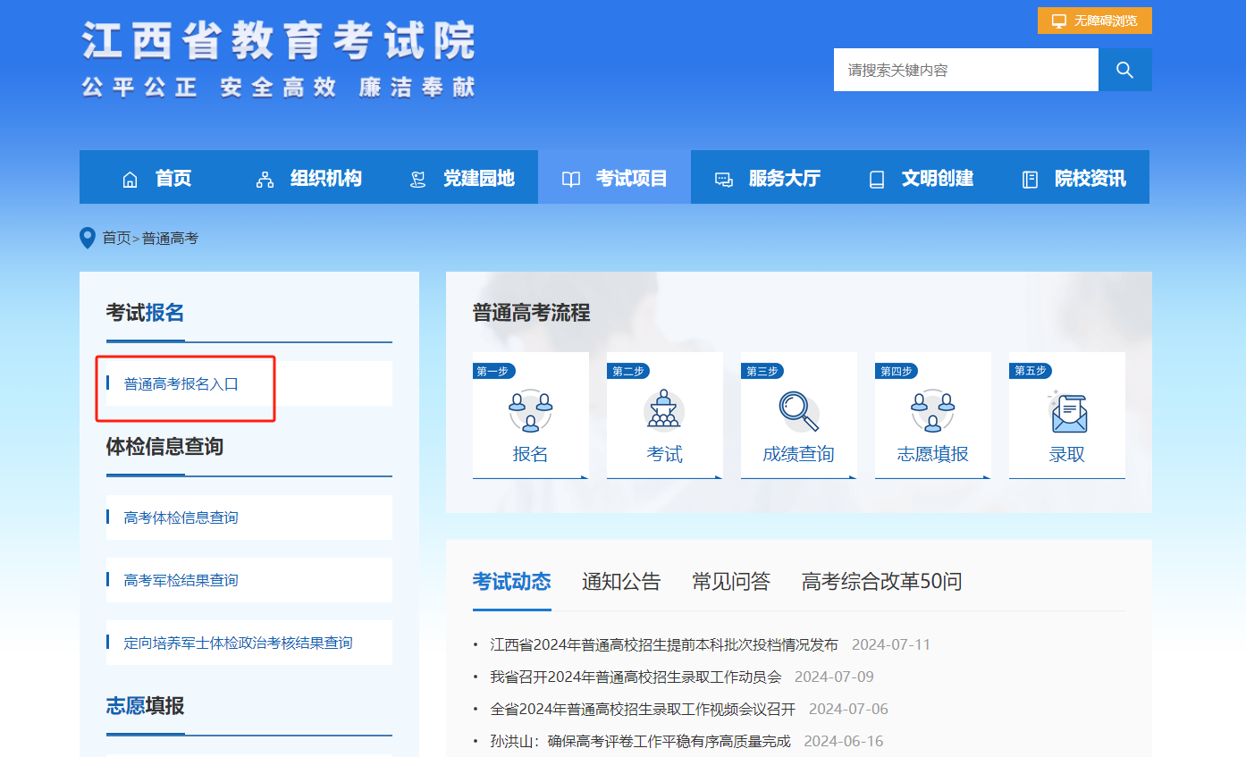Click the magnifier search button
Image resolution: width=1246 pixels, height=757 pixels.
coord(1124,70)
